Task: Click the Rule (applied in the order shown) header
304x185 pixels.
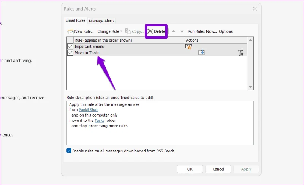Action: (129, 40)
